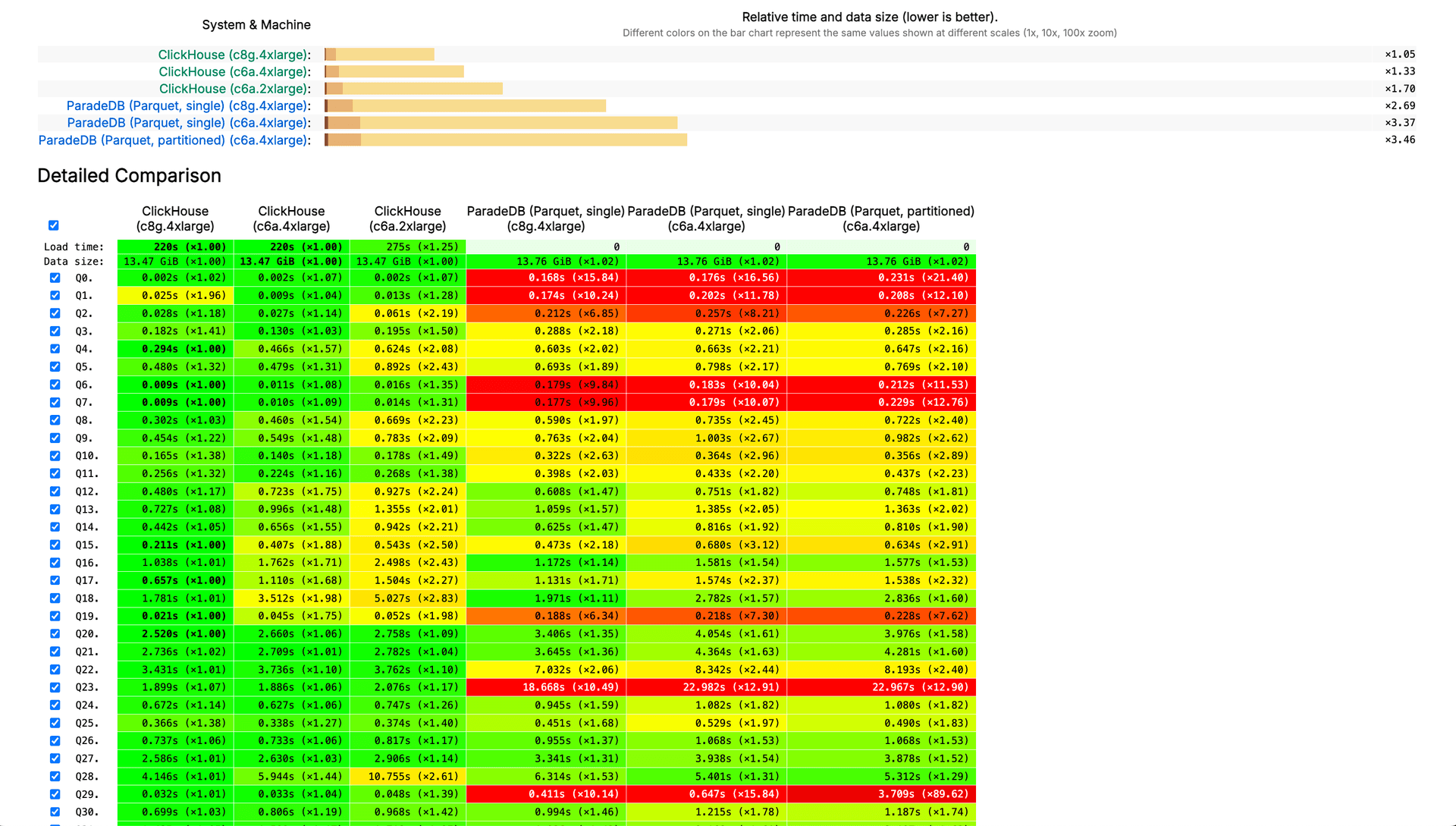Deselect query Q15

[x=55, y=545]
